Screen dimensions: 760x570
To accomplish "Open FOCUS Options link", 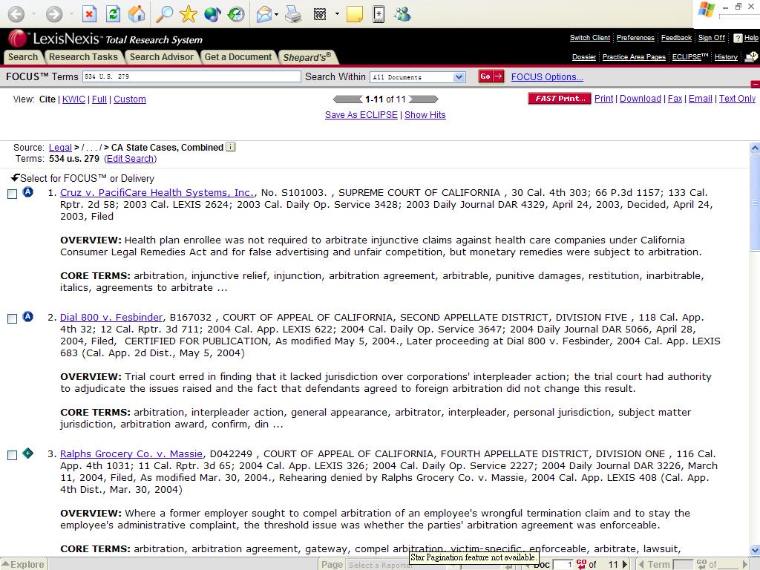I will coord(547,77).
